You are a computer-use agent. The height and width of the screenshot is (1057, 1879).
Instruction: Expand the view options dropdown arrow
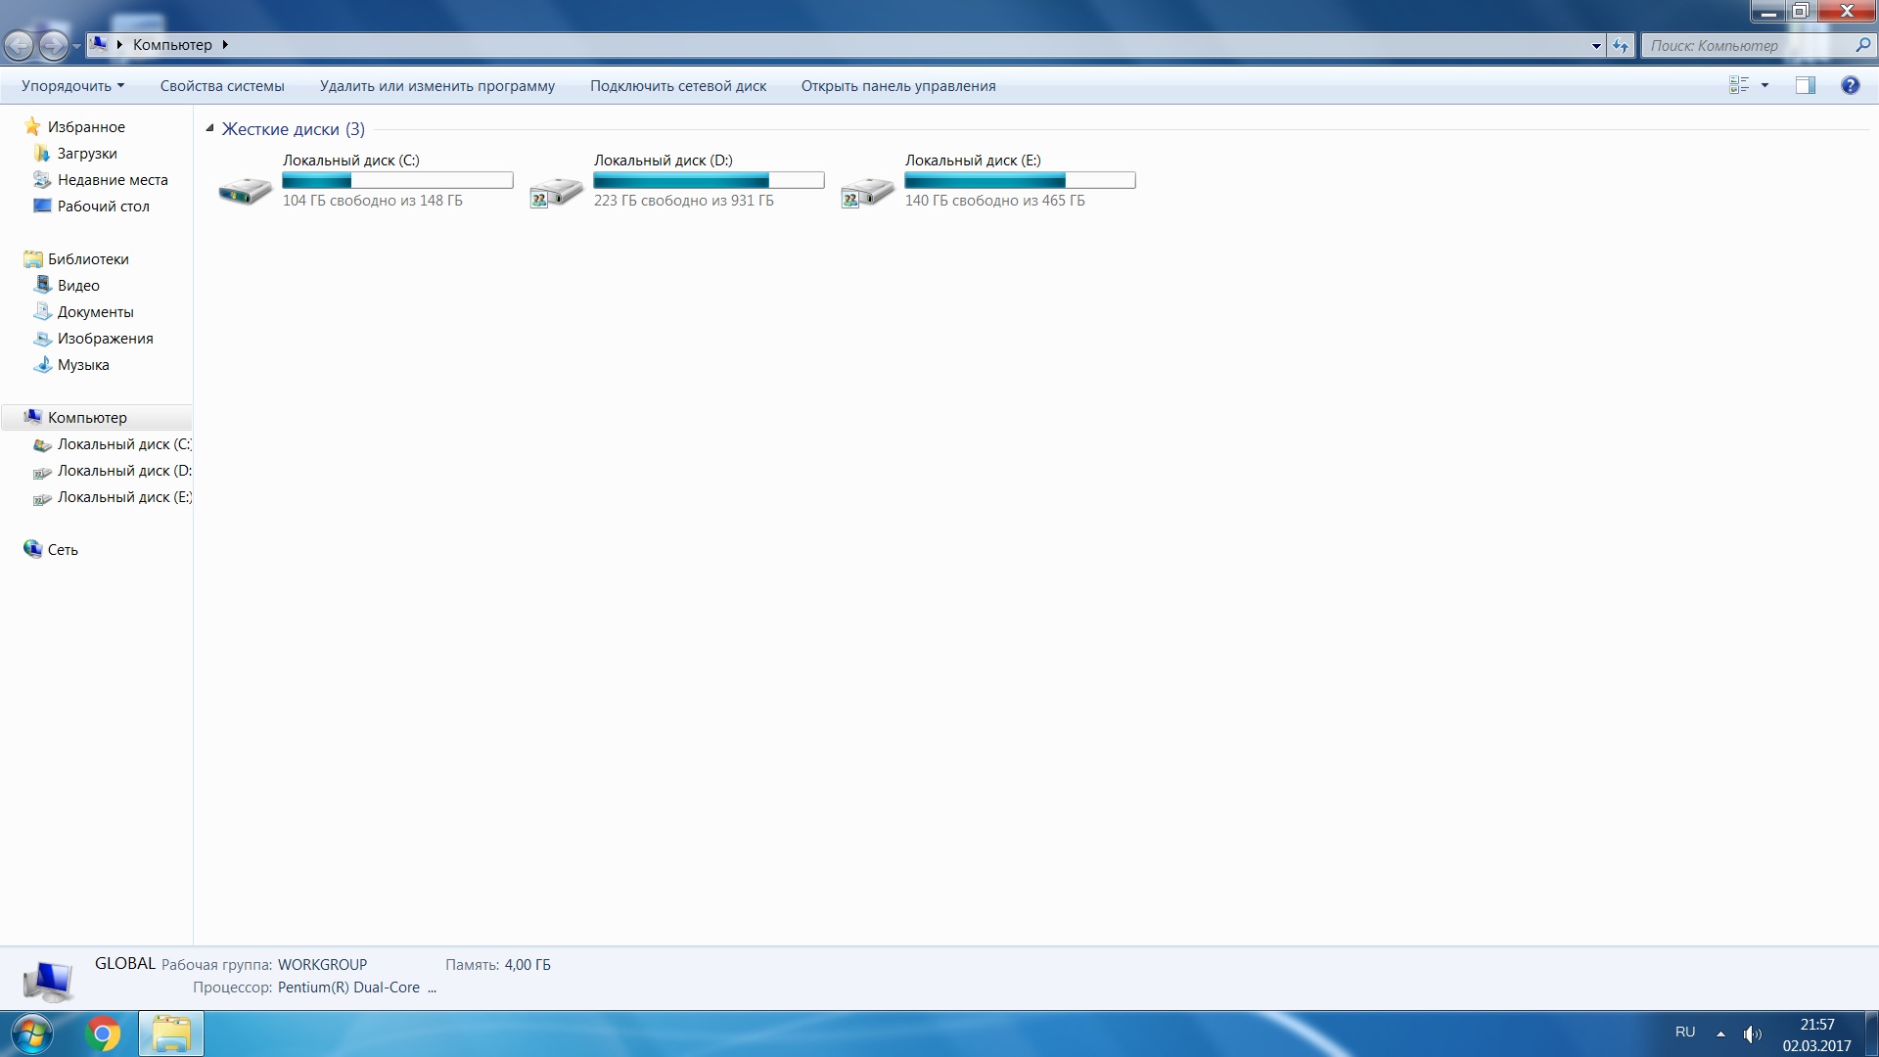tap(1764, 85)
